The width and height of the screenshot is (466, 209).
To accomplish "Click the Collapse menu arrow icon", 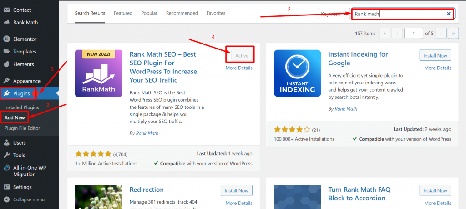I will click(6, 199).
